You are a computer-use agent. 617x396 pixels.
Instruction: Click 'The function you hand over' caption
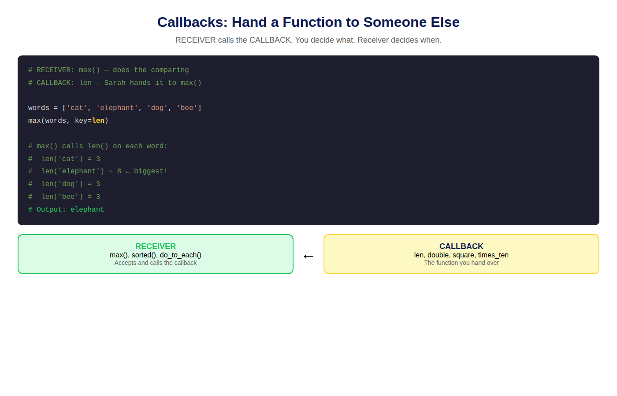[461, 263]
